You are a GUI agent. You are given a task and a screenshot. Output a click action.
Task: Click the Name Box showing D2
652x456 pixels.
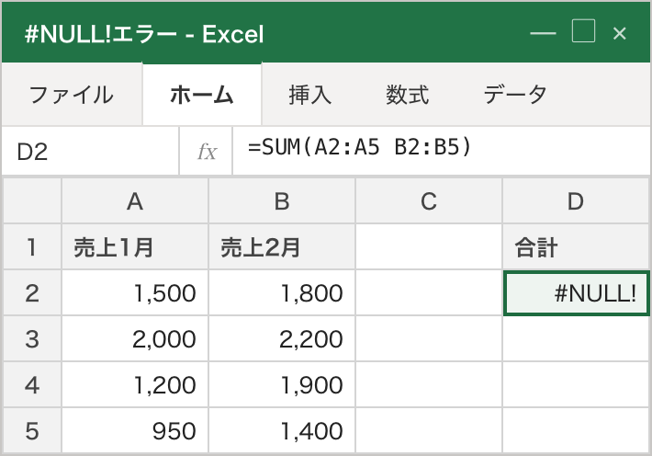pos(90,151)
